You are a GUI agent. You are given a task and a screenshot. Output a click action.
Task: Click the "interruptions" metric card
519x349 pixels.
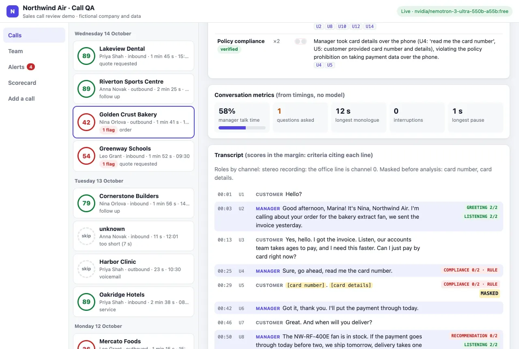(x=417, y=117)
